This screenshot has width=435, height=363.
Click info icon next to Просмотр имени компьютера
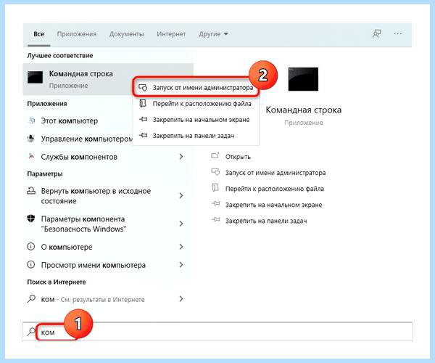[30, 265]
